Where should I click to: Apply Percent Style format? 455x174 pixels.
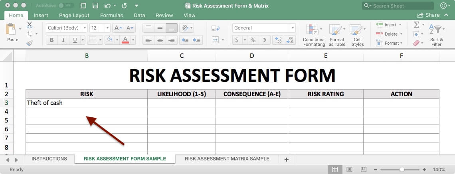[253, 40]
